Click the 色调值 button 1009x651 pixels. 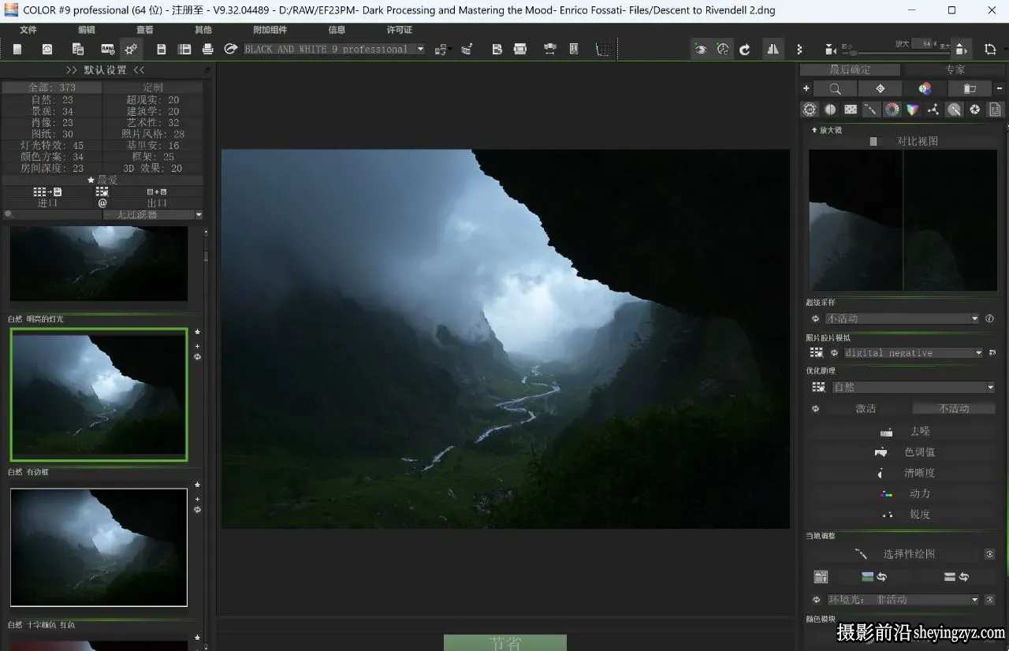point(903,452)
